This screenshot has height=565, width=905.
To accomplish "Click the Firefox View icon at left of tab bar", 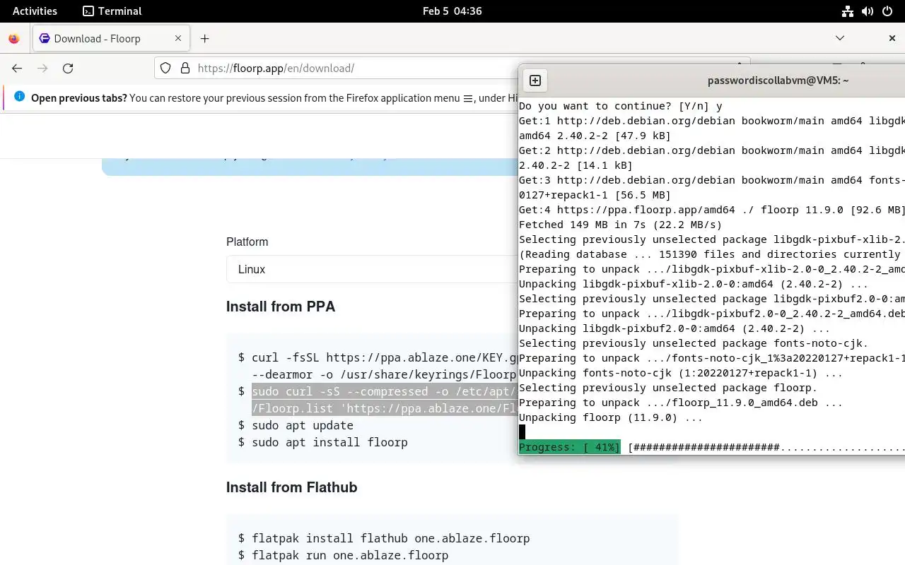I will coord(14,39).
